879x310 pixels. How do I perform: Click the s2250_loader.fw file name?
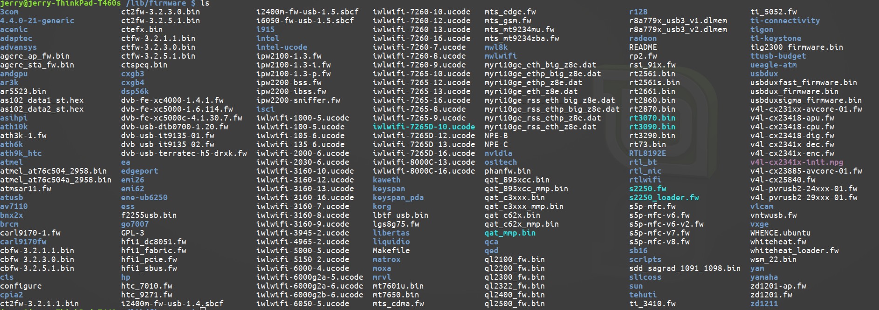point(664,197)
